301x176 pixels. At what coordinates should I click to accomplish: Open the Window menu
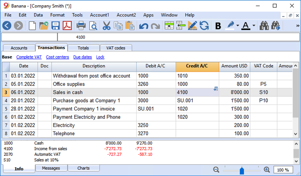coord(169,15)
